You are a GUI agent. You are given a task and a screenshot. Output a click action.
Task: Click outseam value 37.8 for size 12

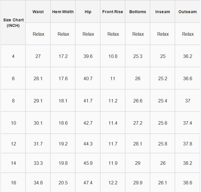pos(188,144)
